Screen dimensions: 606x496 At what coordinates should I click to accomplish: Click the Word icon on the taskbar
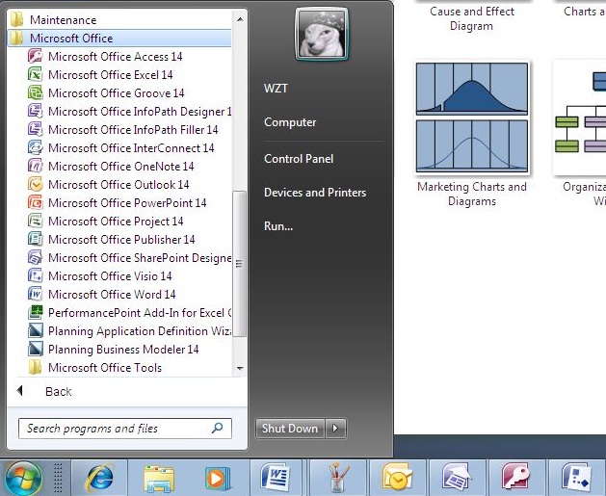(x=276, y=477)
